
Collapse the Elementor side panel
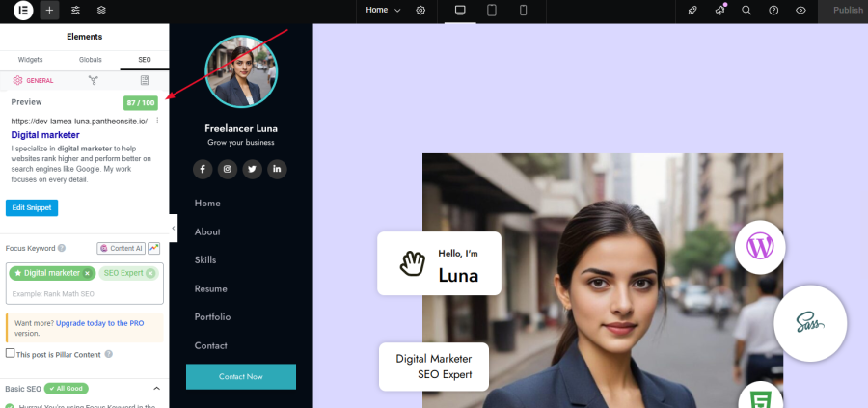point(174,228)
